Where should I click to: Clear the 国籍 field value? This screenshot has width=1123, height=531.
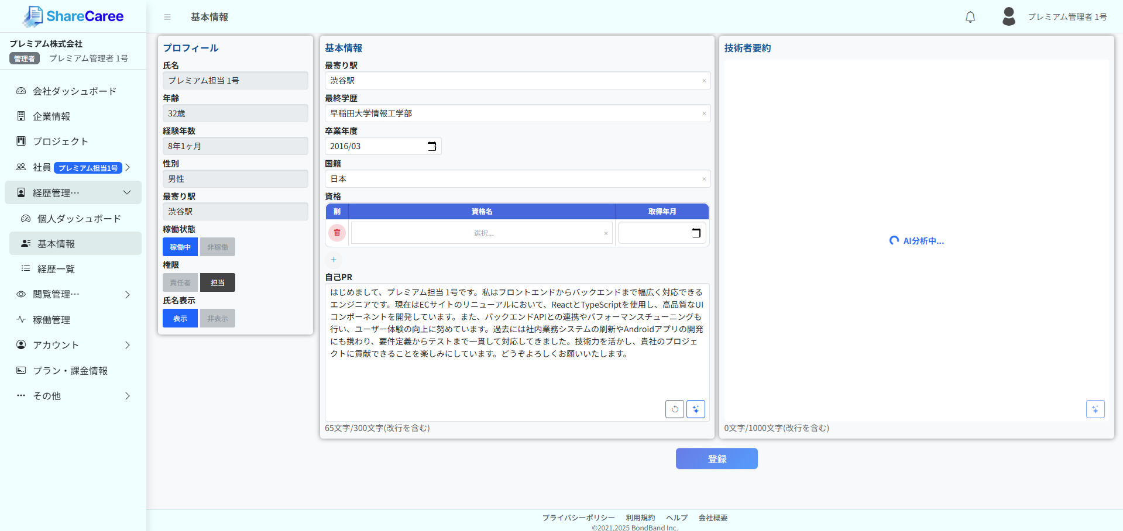pyautogui.click(x=704, y=179)
